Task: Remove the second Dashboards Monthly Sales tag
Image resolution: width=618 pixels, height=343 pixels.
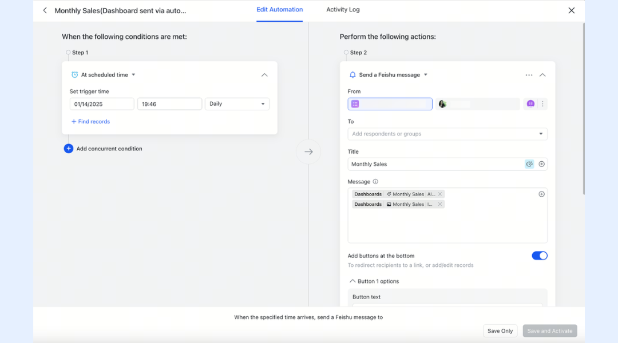Action: pyautogui.click(x=440, y=205)
